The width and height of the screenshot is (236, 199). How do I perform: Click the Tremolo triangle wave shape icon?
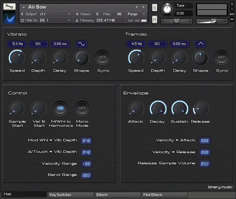click(201, 44)
